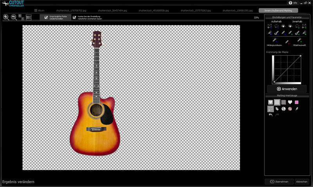Image resolution: width=313 pixels, height=187 pixels.
Task: Toggle natural edges on cutout checkbox
Action: (74, 18)
